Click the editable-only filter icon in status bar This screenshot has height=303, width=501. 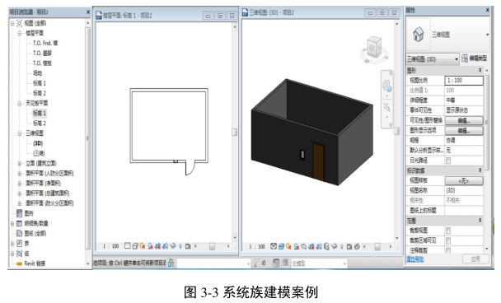coord(256,263)
